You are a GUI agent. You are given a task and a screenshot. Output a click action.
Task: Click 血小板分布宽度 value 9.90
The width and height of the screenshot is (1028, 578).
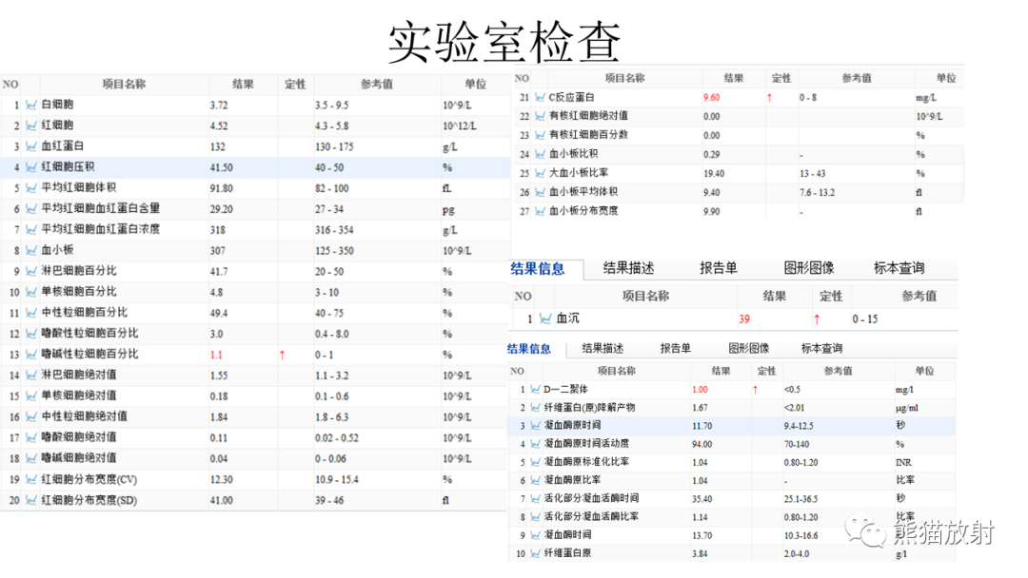pyautogui.click(x=711, y=212)
